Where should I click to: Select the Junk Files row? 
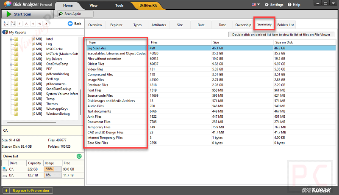[x=211, y=116]
